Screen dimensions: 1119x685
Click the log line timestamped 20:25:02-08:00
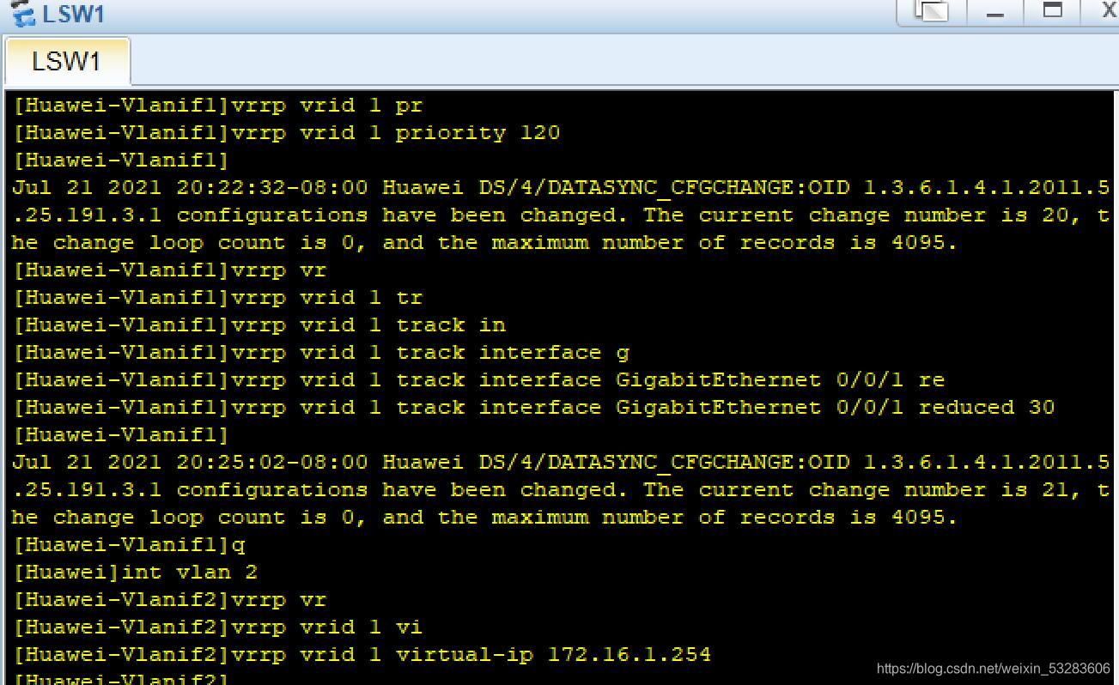click(x=560, y=463)
